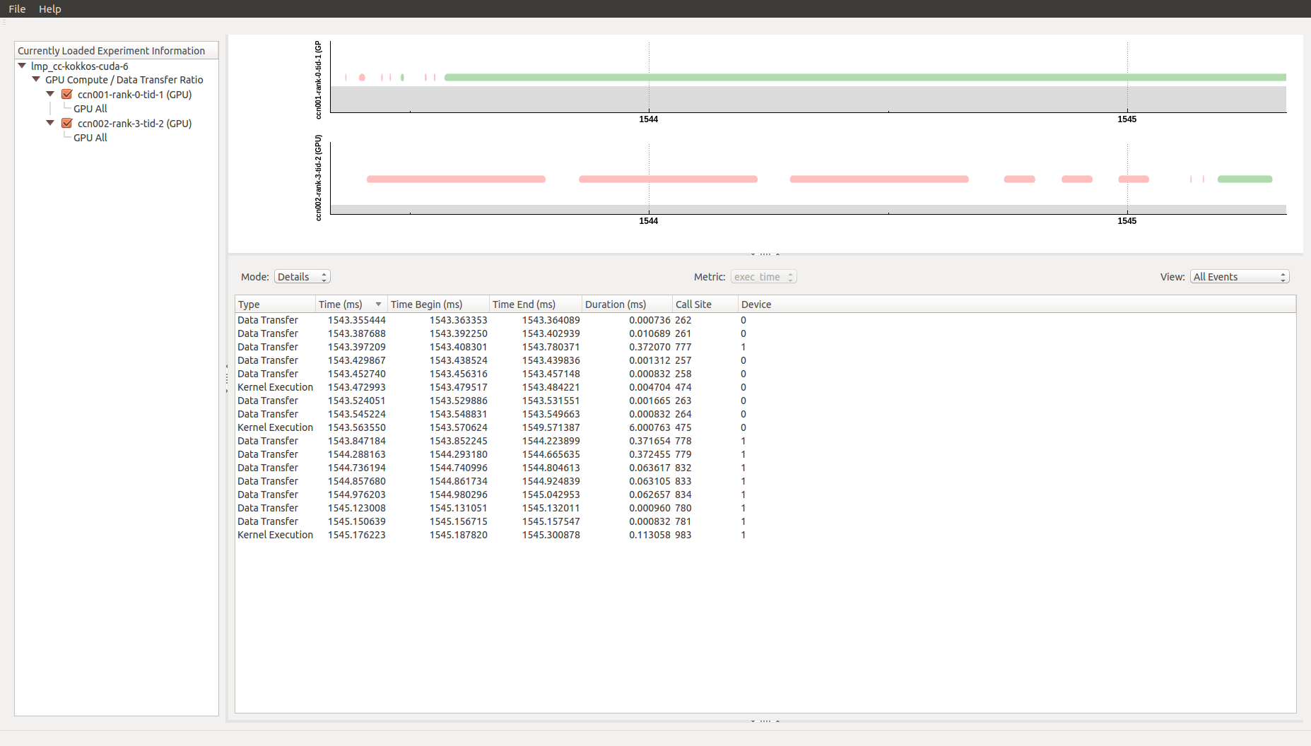Viewport: 1311px width, 746px height.
Task: Select the row with call site 781
Action: point(765,521)
